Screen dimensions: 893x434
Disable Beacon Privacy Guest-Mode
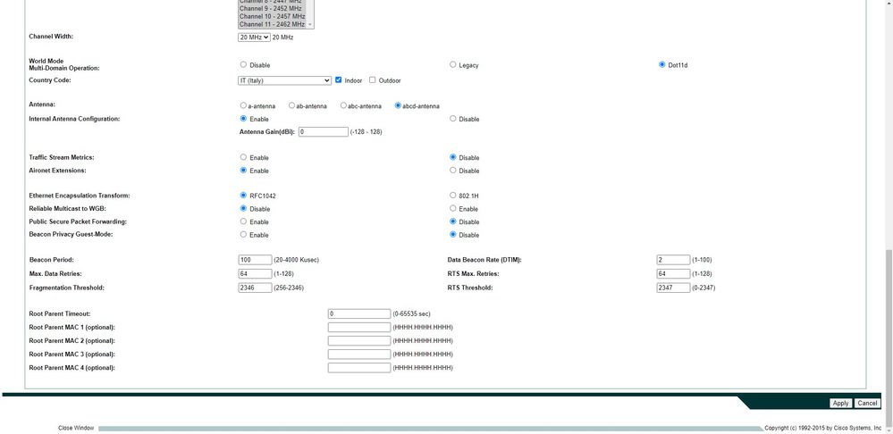tap(453, 234)
